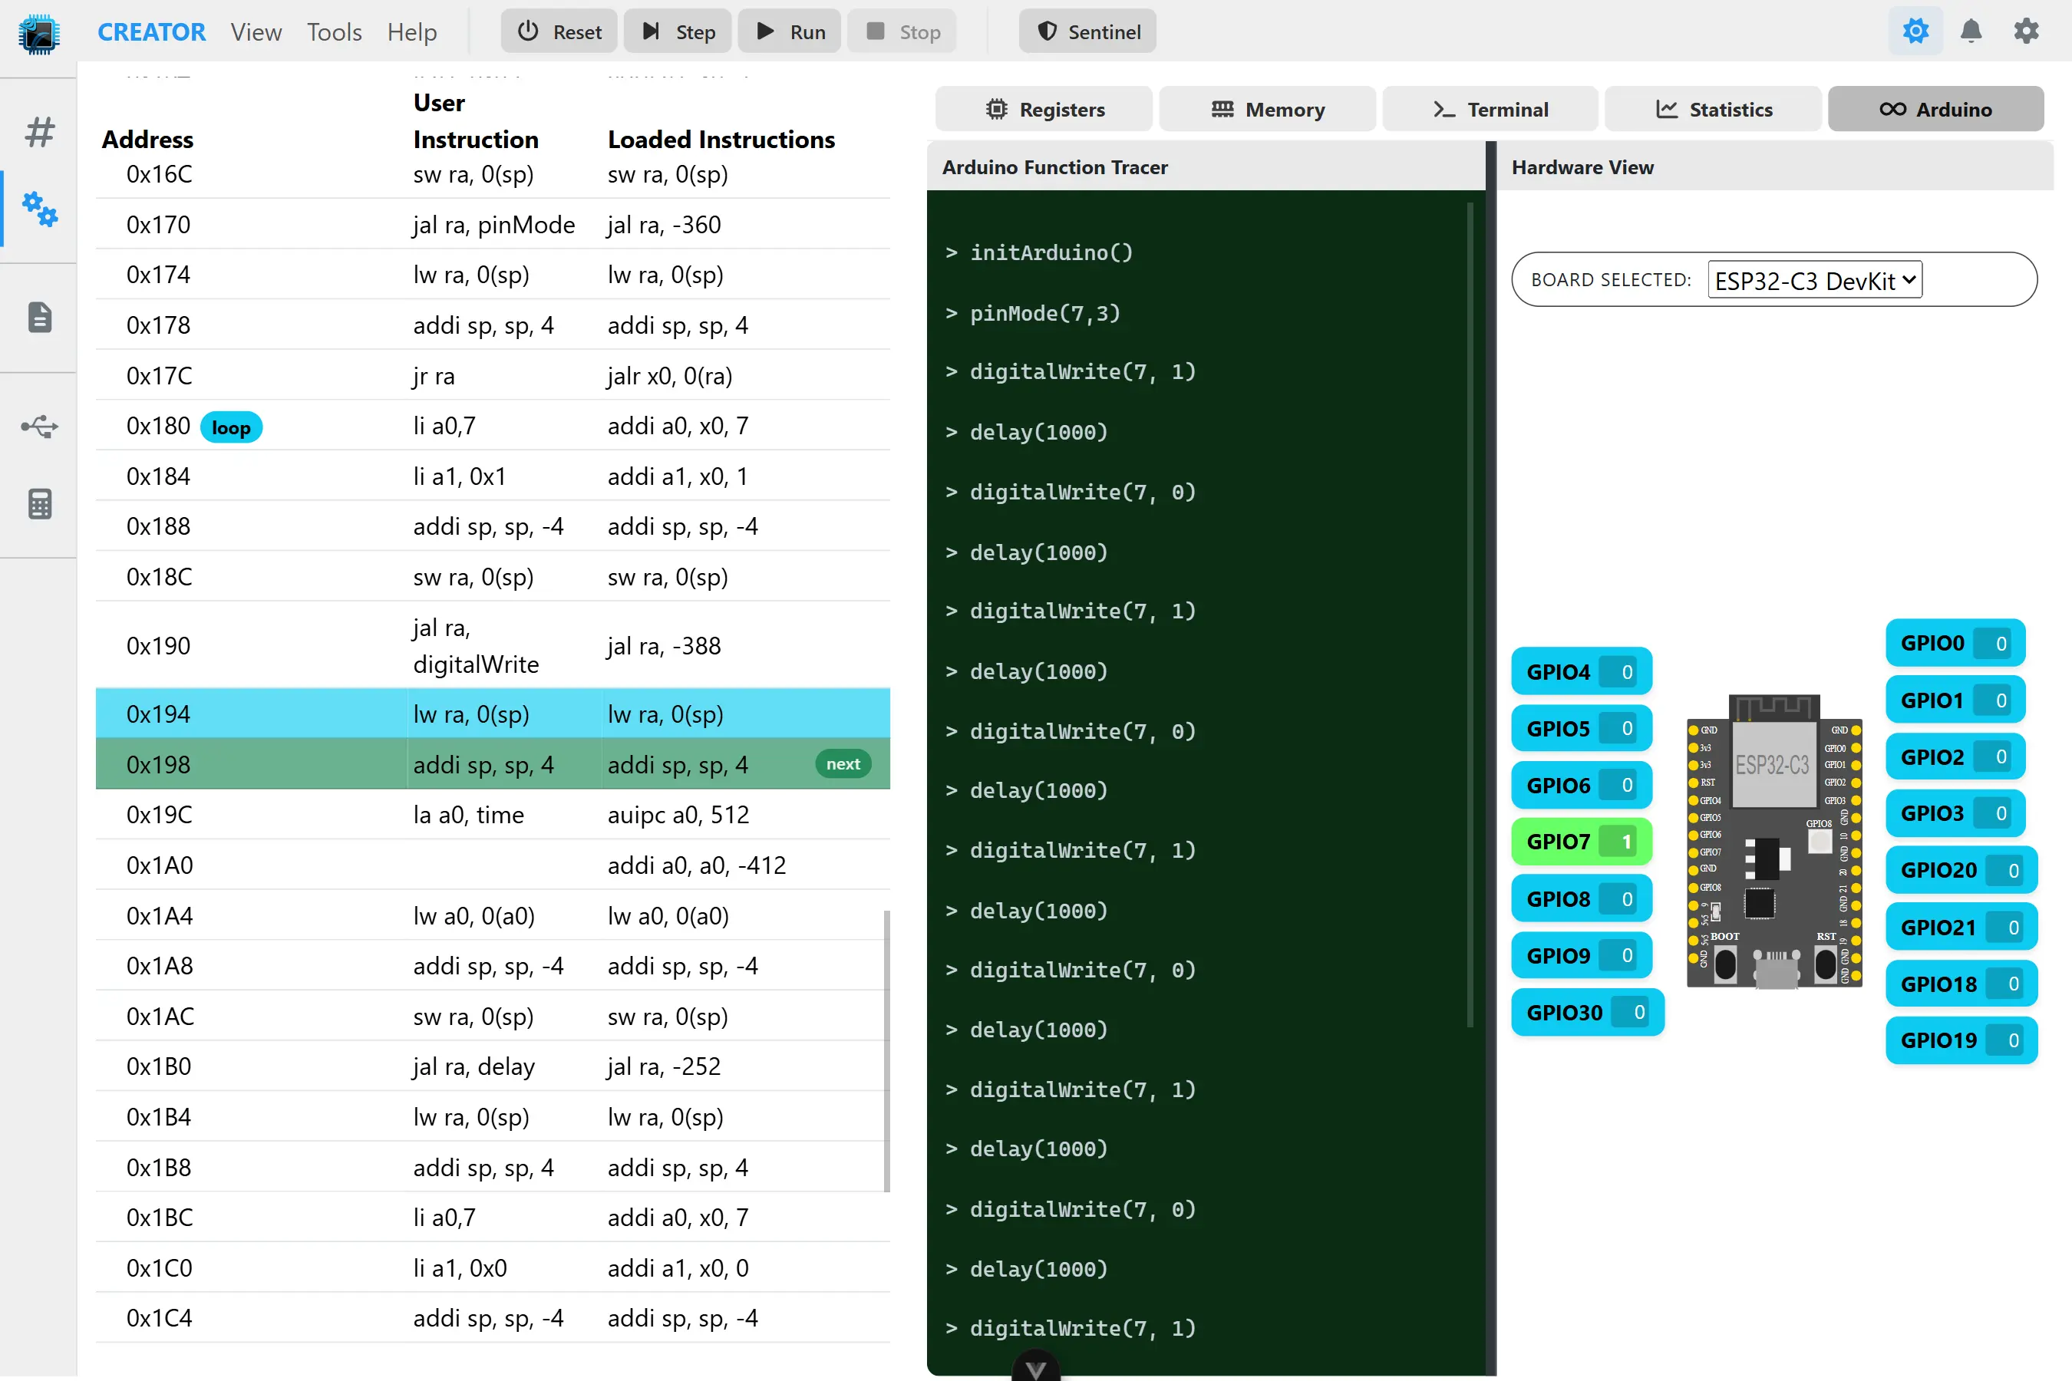
Task: Click the blue settings gear icon
Action: pos(1916,31)
